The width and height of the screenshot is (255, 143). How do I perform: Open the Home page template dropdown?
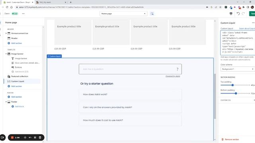124,14
